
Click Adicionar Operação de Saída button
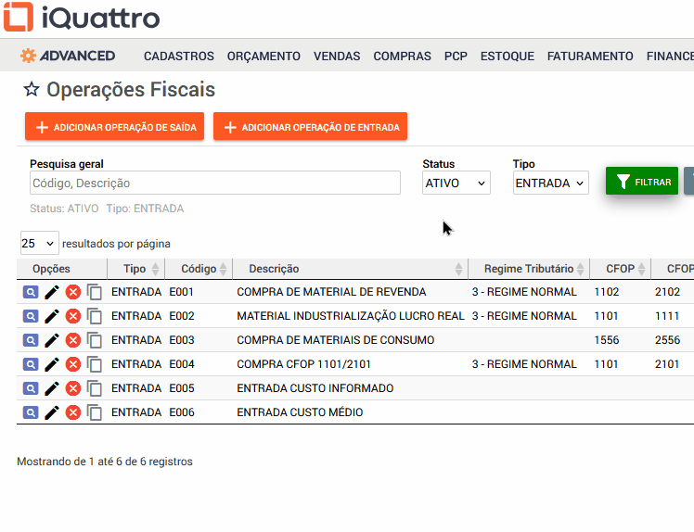[115, 127]
